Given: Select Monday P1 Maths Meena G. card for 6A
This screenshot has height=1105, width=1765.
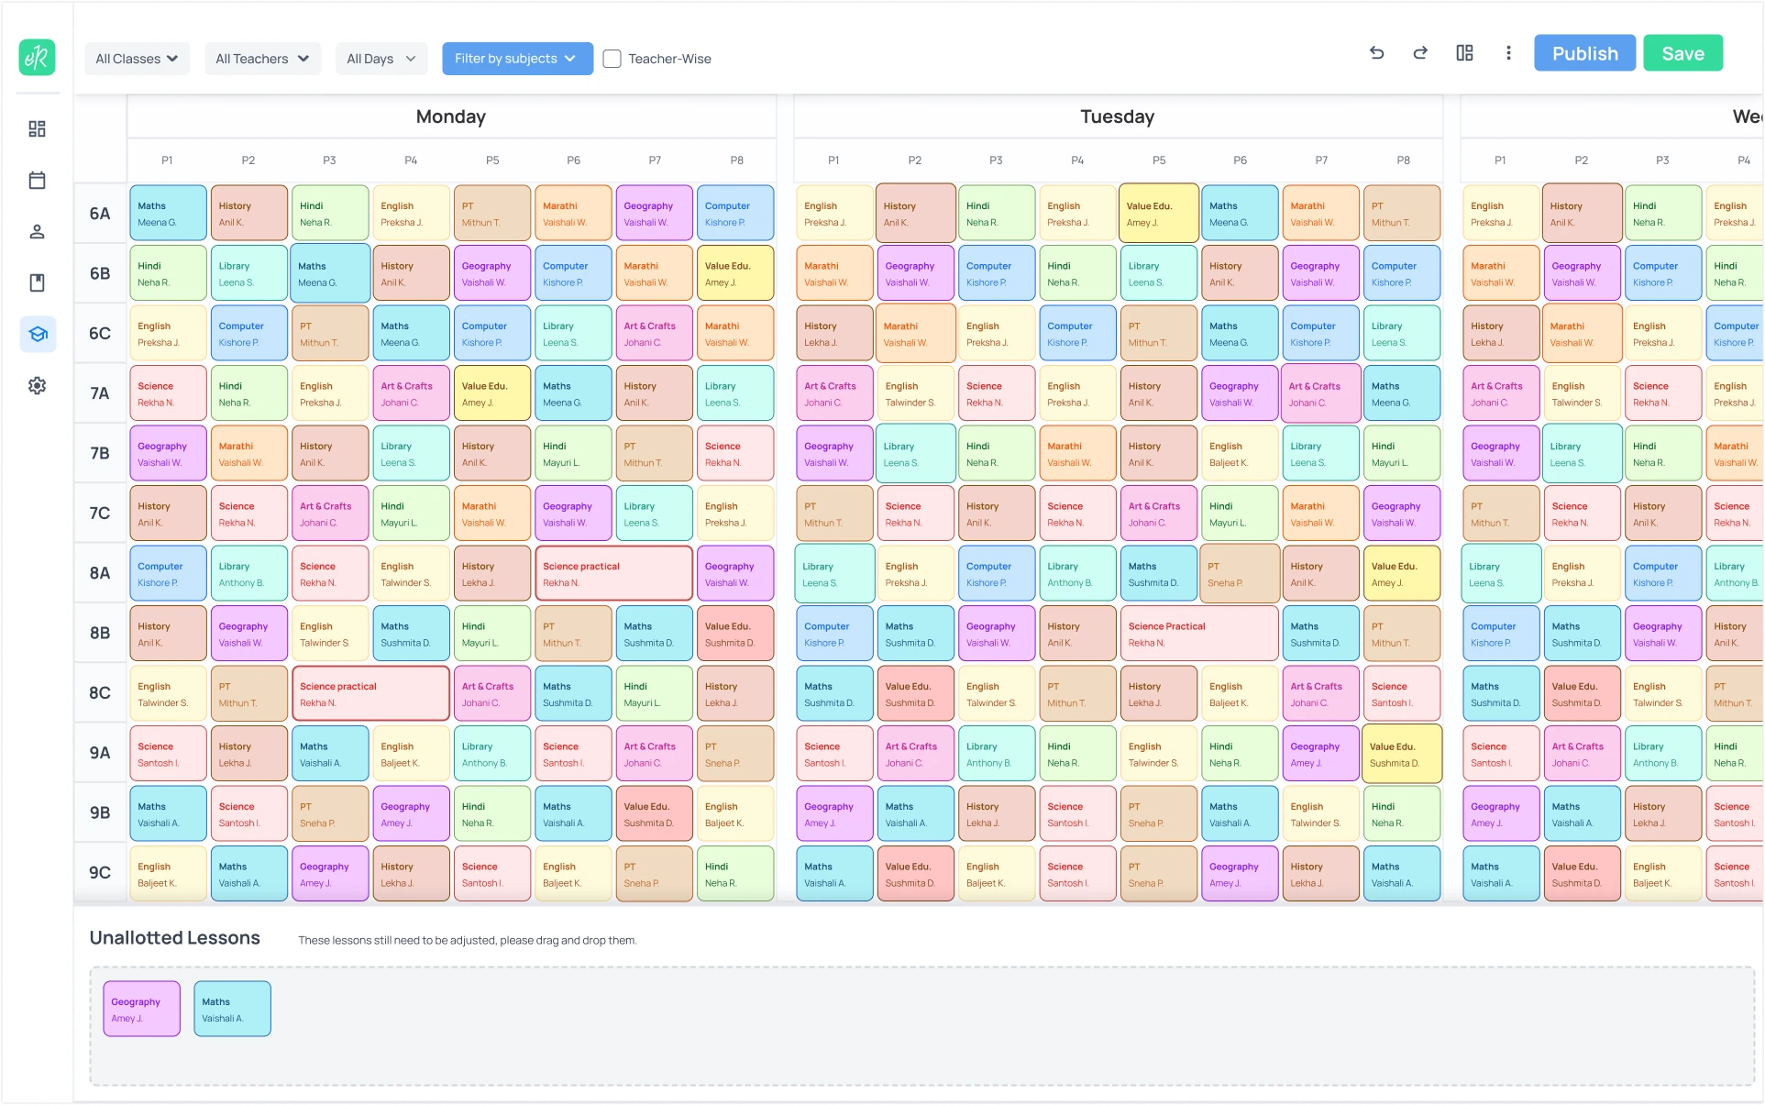Looking at the screenshot, I should pyautogui.click(x=168, y=214).
